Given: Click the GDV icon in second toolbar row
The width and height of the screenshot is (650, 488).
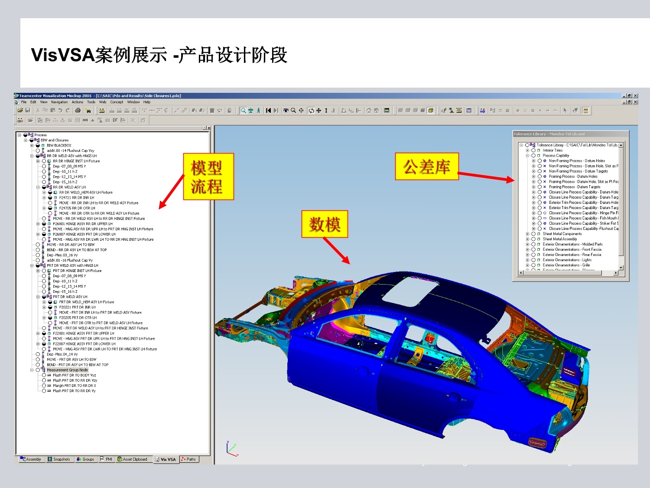Looking at the screenshot, I should 20,120.
